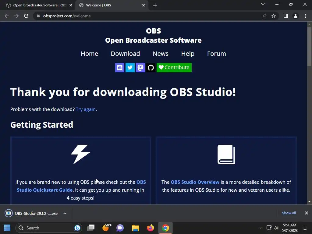Reload the page with refresh icon
This screenshot has height=234, width=312.
tap(26, 16)
